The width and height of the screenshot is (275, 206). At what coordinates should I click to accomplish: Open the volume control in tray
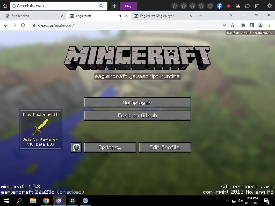tap(240, 201)
